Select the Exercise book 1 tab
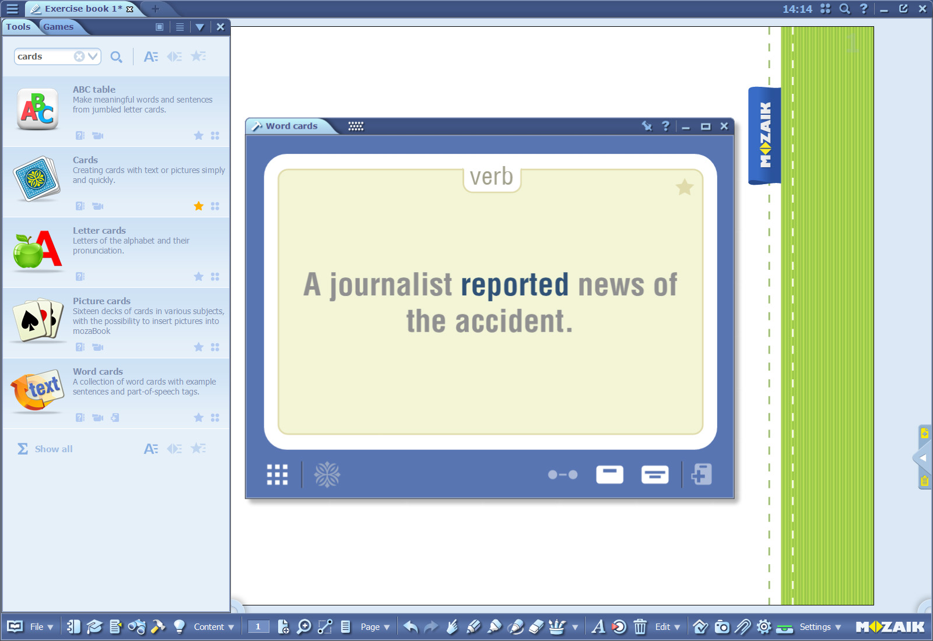 [82, 9]
